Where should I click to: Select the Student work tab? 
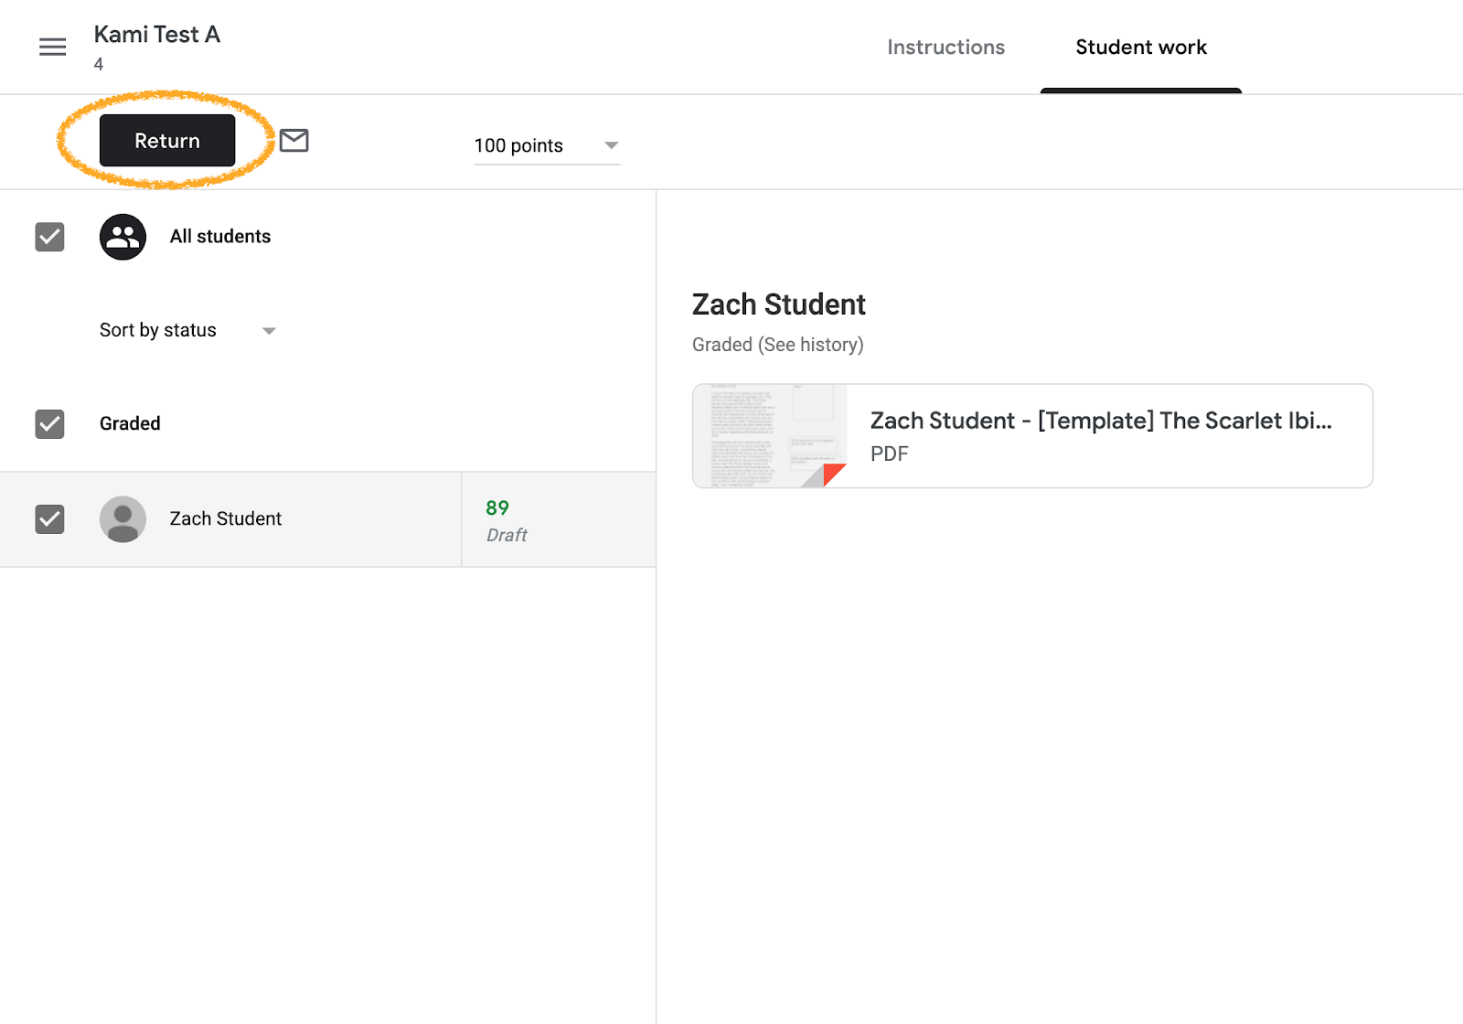click(x=1140, y=48)
